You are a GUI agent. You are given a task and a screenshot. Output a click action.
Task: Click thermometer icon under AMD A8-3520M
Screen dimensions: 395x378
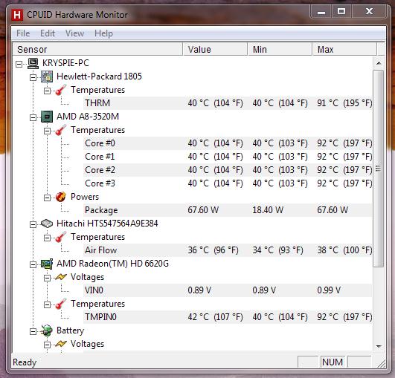[x=61, y=130]
